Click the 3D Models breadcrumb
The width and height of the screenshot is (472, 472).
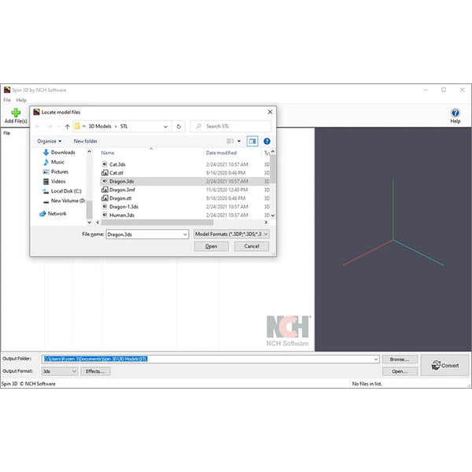[100, 127]
